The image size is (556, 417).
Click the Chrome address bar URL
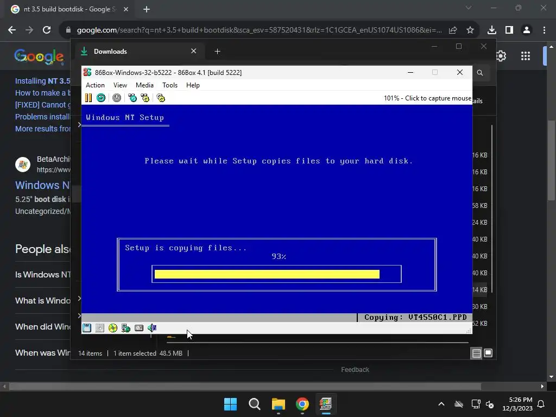coord(259,30)
